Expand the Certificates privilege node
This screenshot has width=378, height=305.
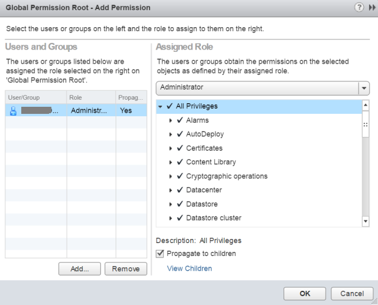pos(171,148)
